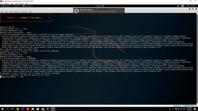The image size is (198, 111).
Task: Click the recording indicator icon in the Kali top bar
Action: [x=178, y=6]
